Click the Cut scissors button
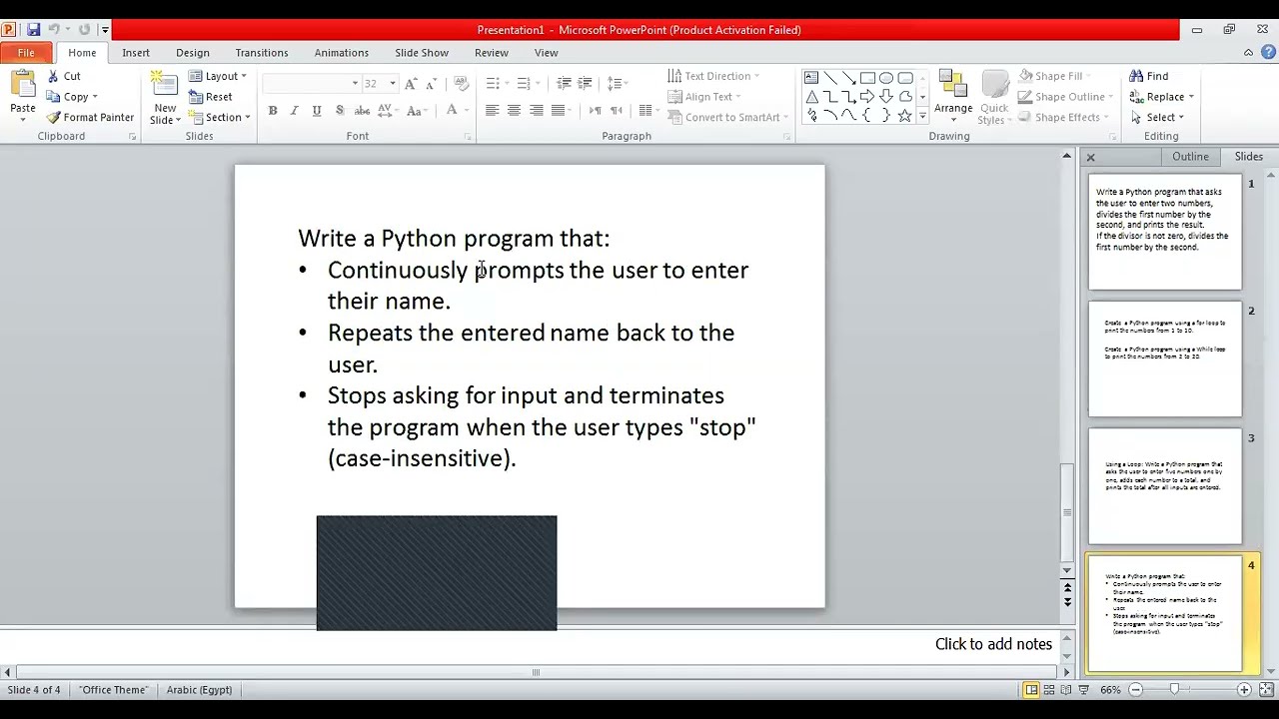The width and height of the screenshot is (1279, 719). point(63,76)
